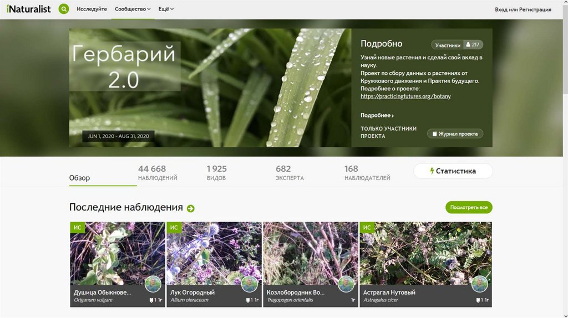Click ТОЛЬКО УЧАСТНИКИ ПРОЕКТА label

click(x=389, y=132)
